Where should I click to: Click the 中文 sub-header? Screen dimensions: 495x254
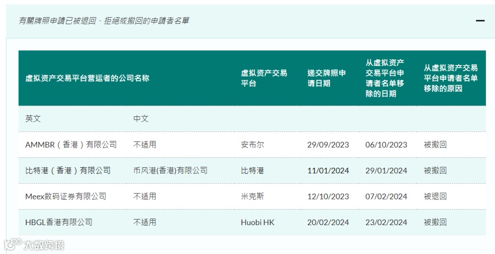pyautogui.click(x=141, y=119)
